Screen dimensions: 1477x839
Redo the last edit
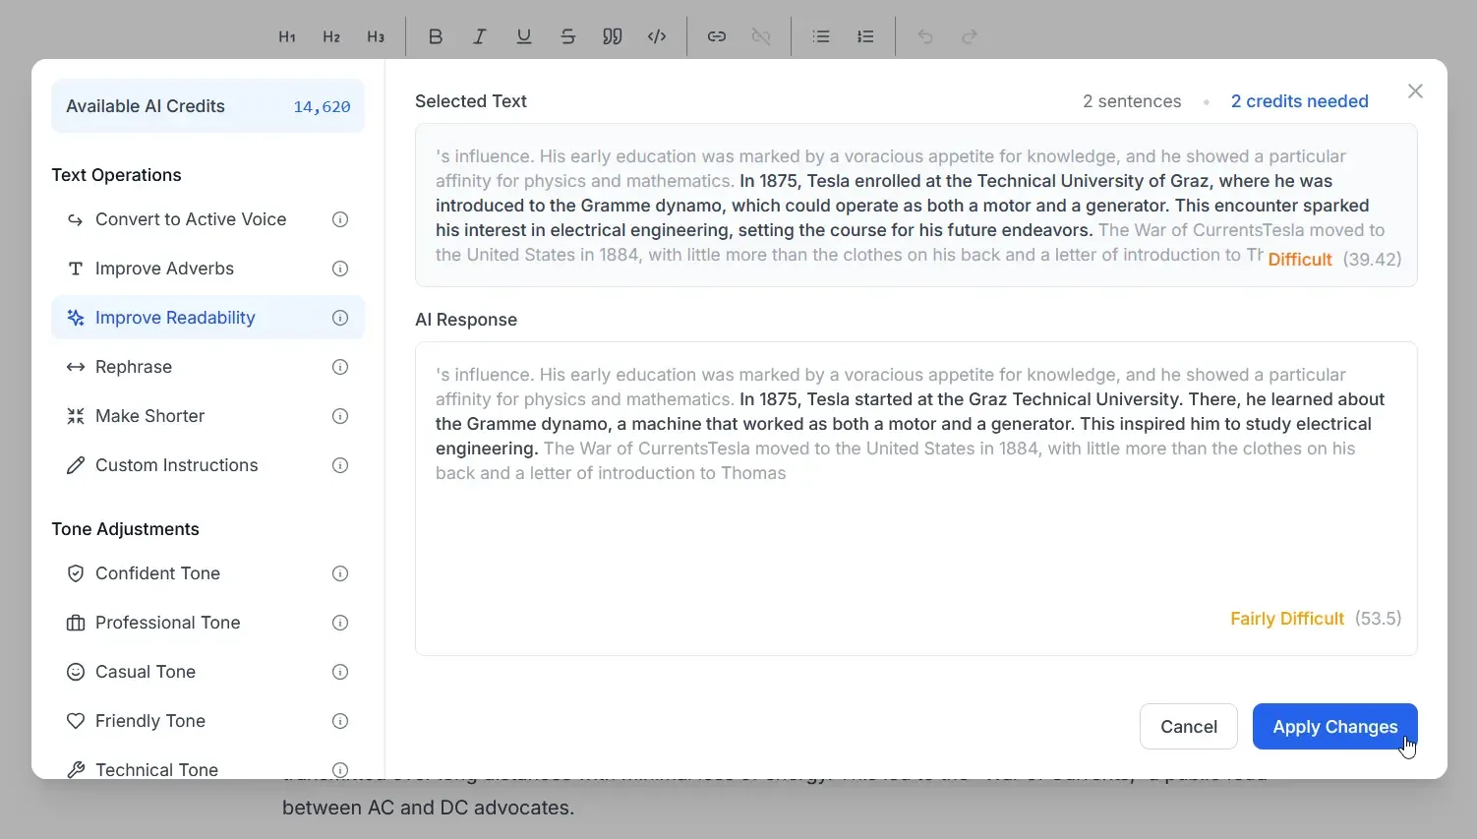click(971, 36)
